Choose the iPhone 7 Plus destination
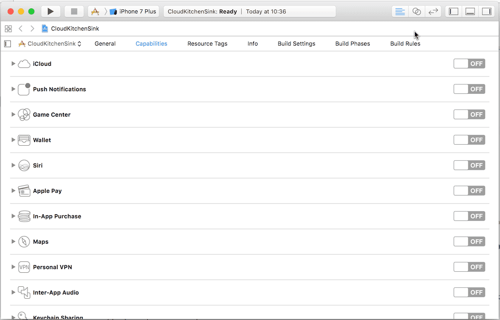Screen dimensions: 500x320 pyautogui.click(x=133, y=11)
